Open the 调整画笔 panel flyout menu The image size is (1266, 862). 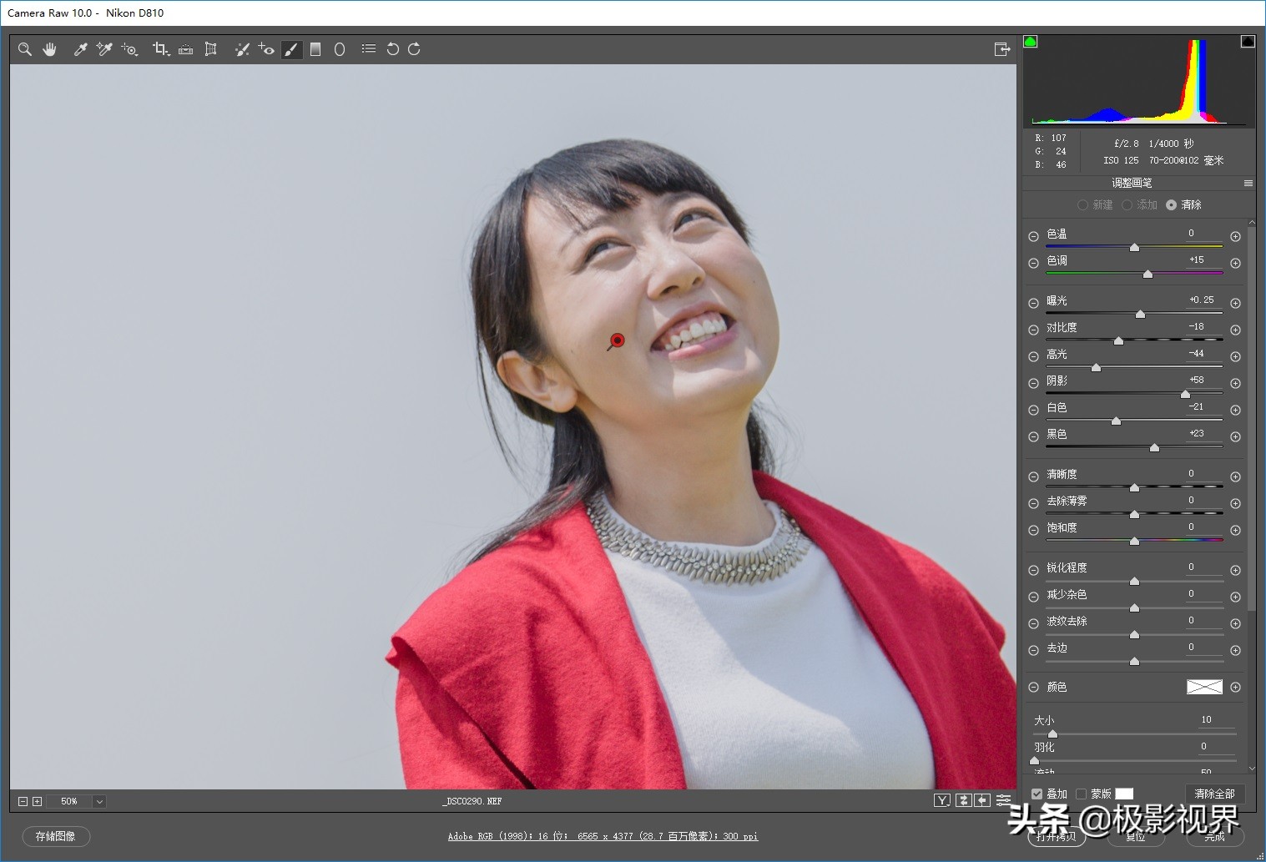pyautogui.click(x=1248, y=184)
